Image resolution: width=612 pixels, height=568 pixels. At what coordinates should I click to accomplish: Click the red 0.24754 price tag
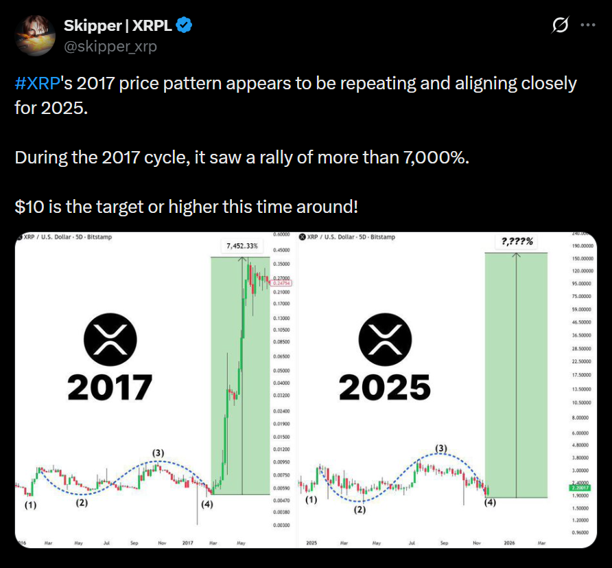282,282
